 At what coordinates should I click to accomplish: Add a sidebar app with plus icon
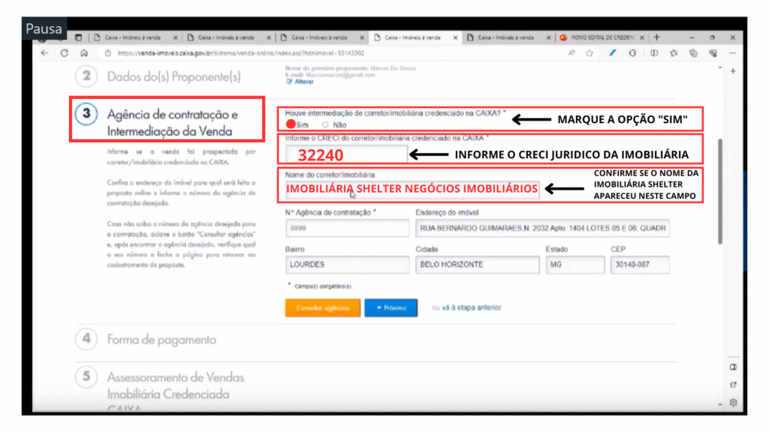733,71
